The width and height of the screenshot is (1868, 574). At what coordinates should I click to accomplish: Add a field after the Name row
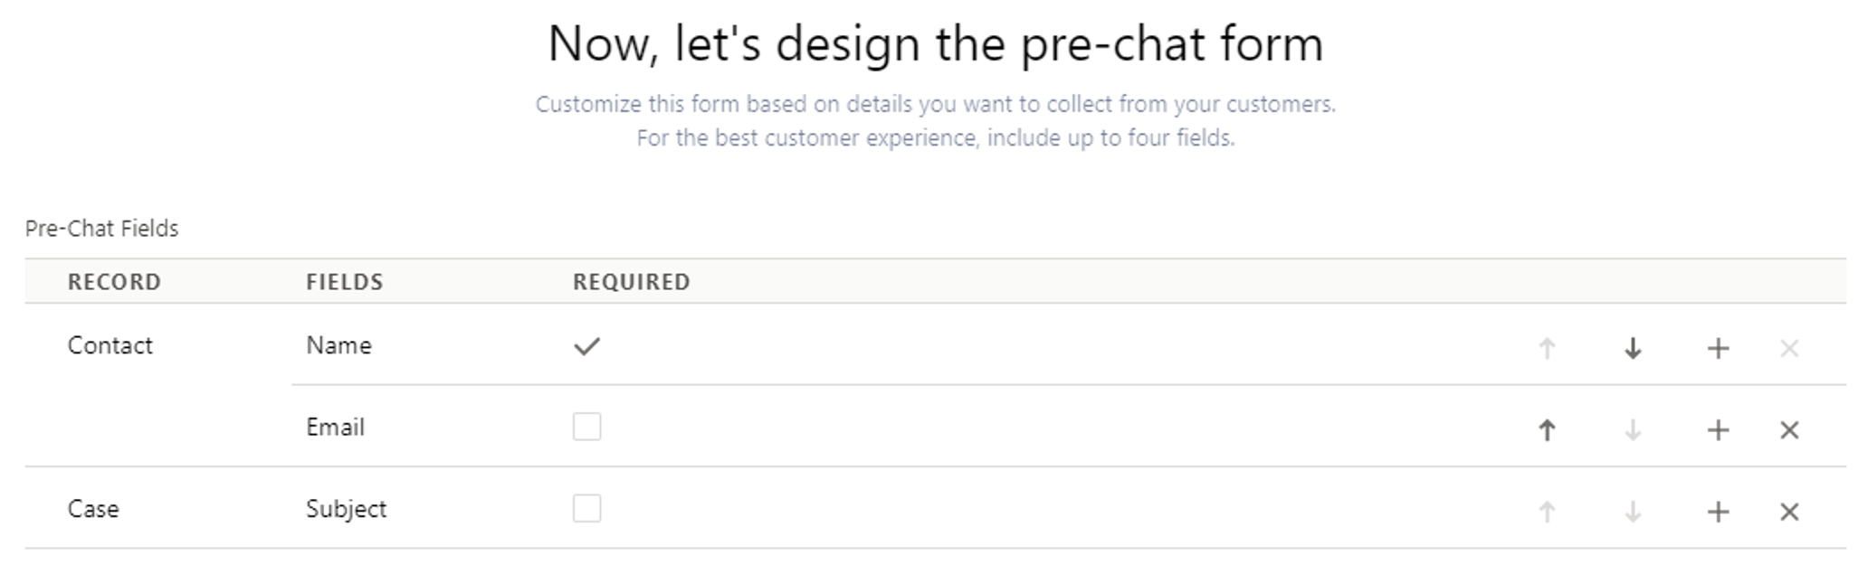1718,348
